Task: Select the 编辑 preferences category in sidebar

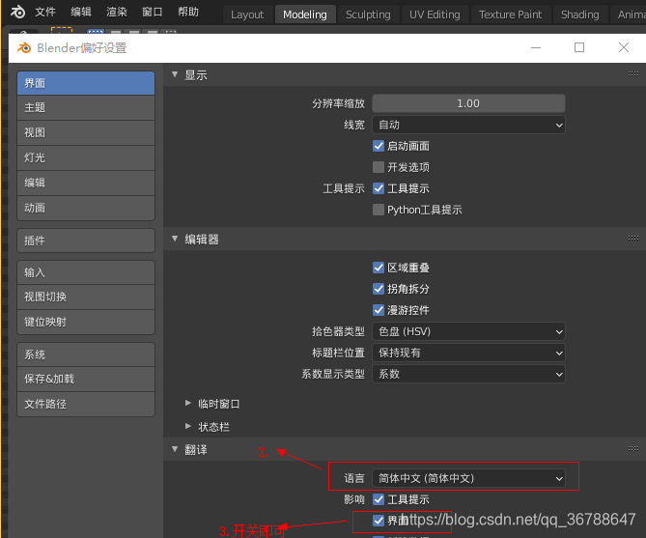Action: (86, 184)
